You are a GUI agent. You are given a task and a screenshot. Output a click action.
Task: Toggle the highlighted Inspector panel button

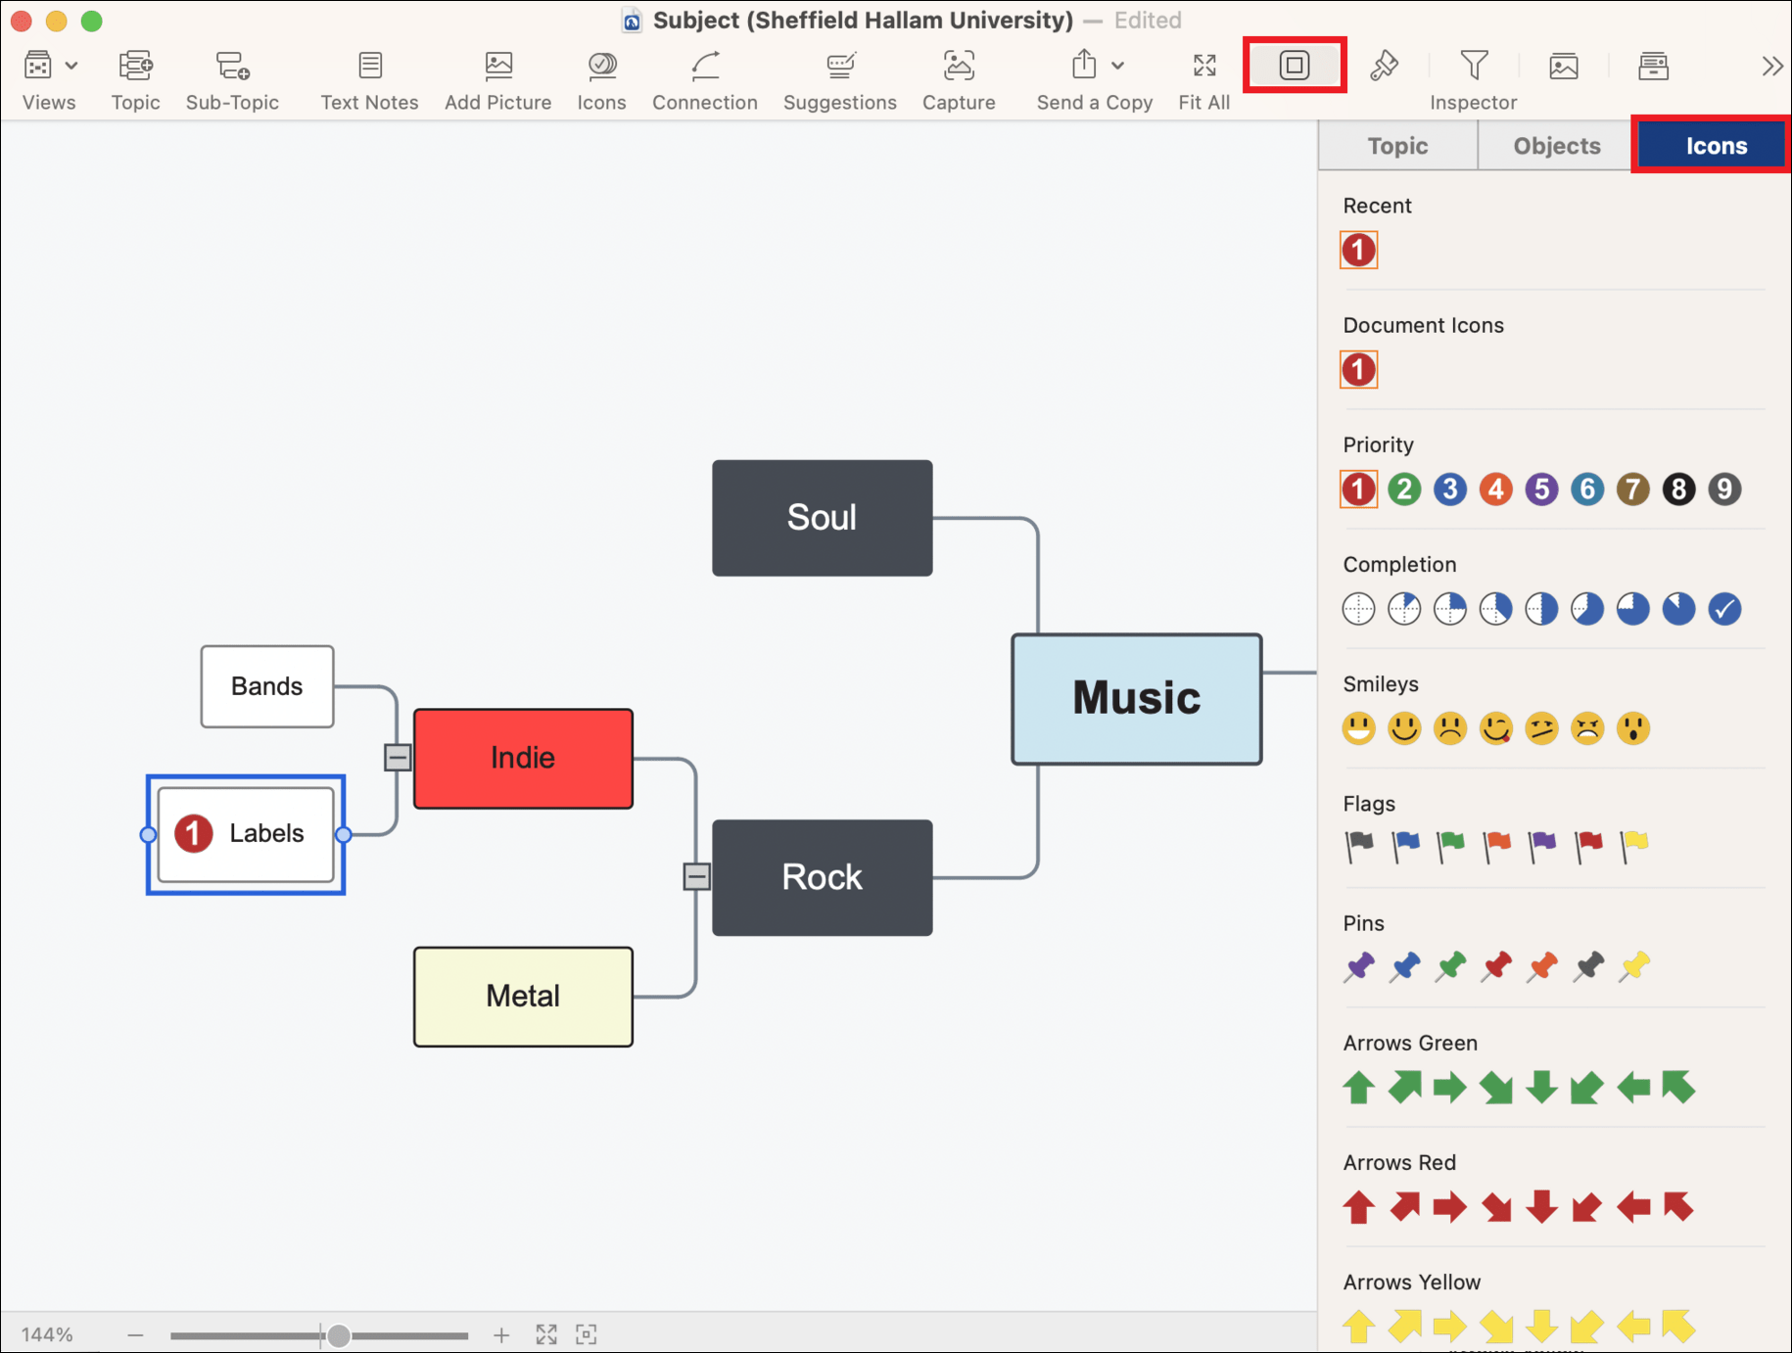[1294, 66]
